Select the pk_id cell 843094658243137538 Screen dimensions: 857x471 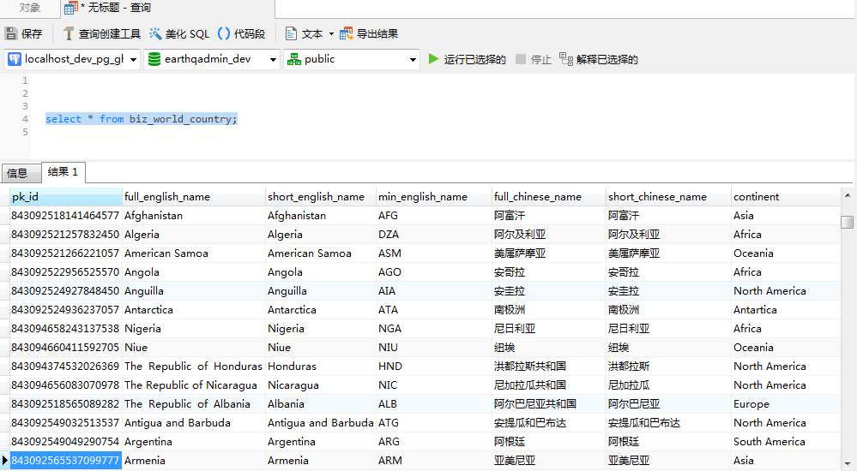(x=66, y=329)
